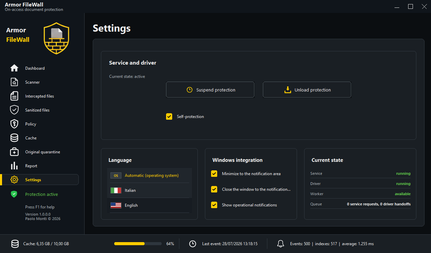This screenshot has width=431, height=253.
Task: Click the Worker available status value
Action: click(x=402, y=194)
